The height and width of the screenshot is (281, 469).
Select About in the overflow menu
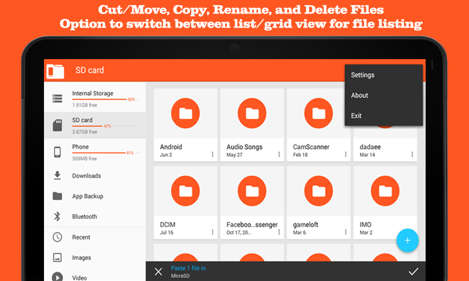point(359,95)
